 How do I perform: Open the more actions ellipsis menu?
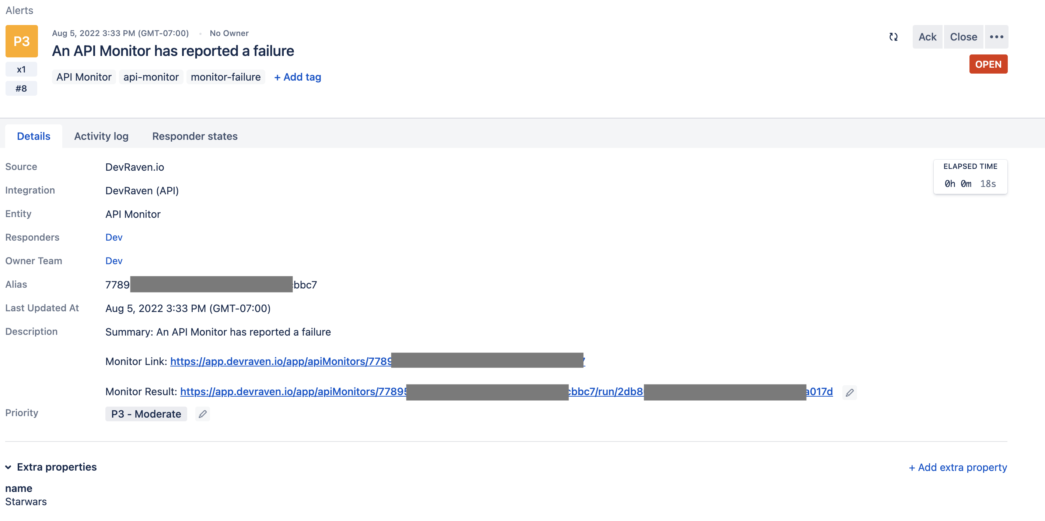click(997, 36)
